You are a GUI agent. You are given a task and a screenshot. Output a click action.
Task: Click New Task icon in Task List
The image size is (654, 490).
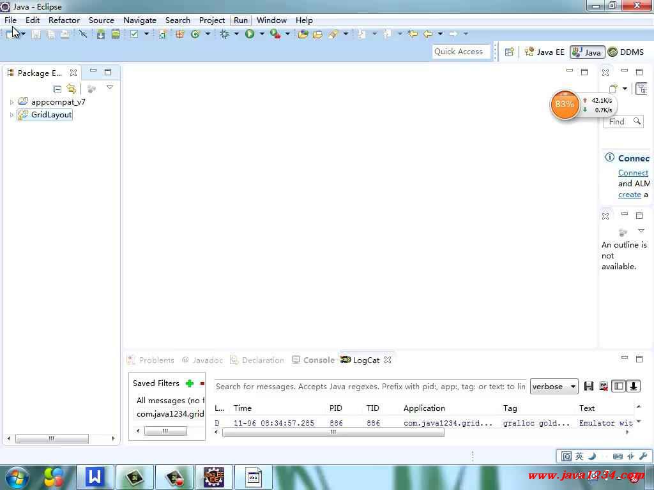point(613,88)
